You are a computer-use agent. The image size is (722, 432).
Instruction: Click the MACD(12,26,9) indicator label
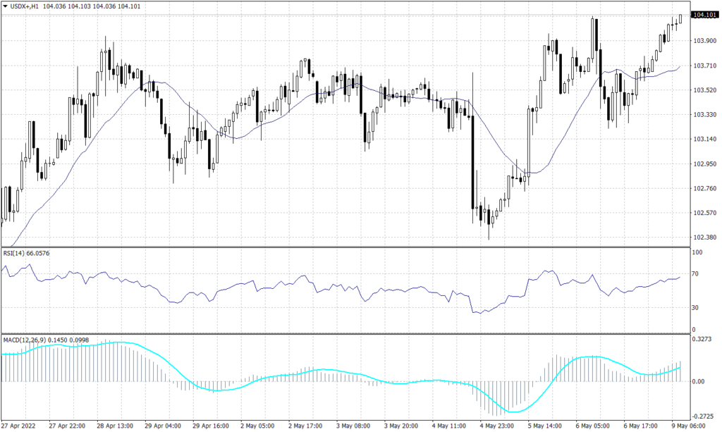point(23,339)
